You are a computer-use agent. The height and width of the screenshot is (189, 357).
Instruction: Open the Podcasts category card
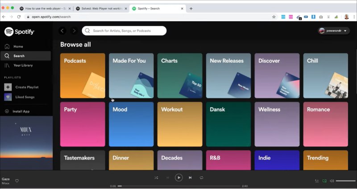pos(83,76)
